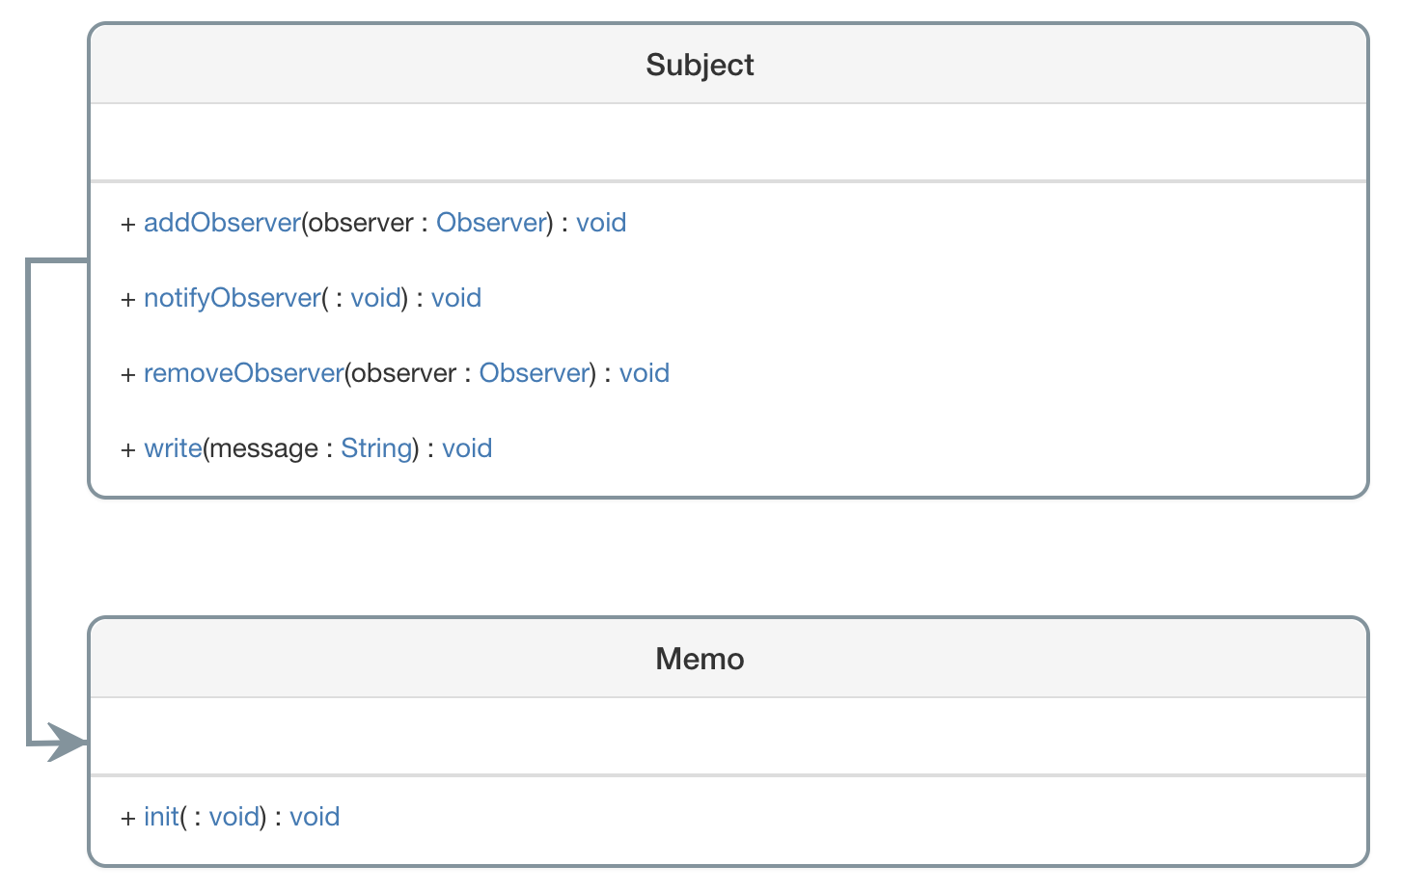Click the removeObserver method name

[x=243, y=373]
